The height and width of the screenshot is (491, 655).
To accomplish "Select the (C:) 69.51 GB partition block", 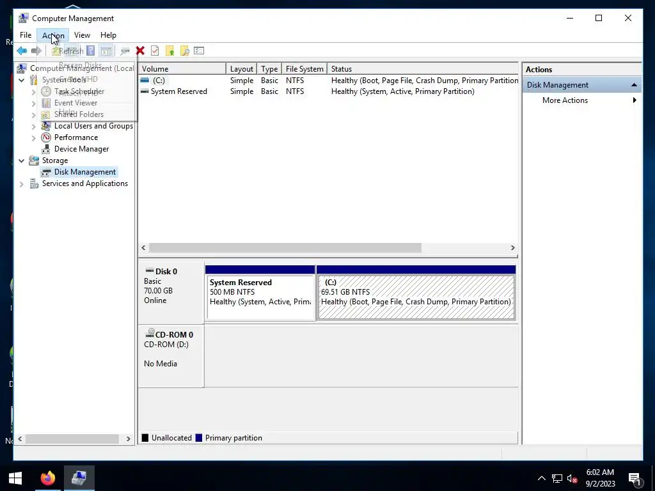I will coord(416,297).
